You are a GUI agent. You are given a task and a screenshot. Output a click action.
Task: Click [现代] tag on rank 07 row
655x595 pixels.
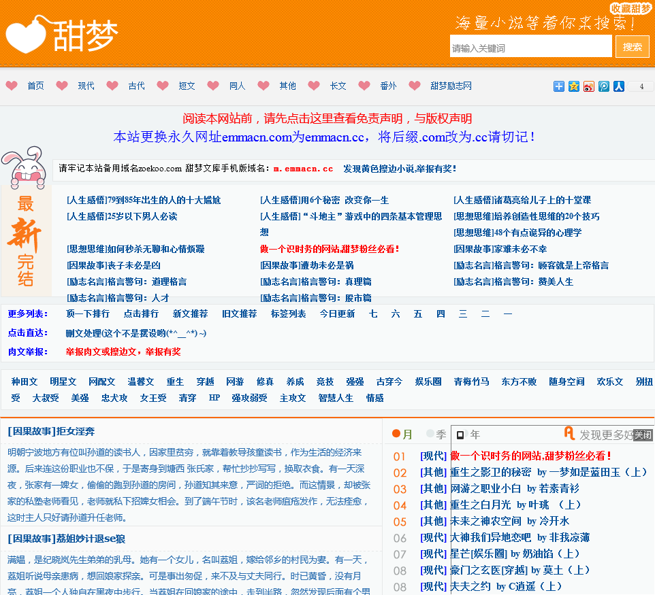(433, 554)
